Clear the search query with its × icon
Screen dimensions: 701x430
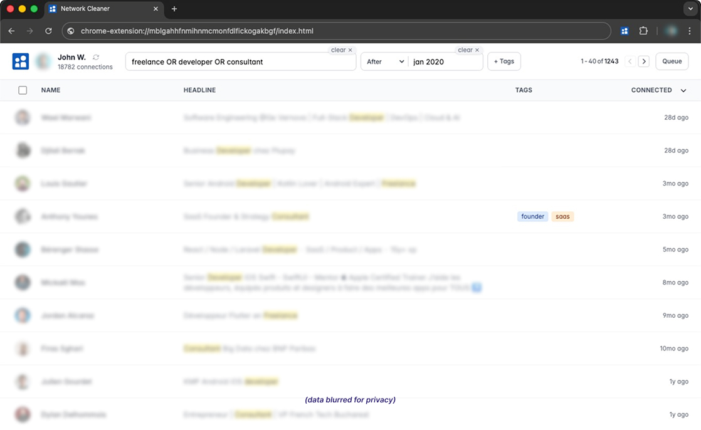coord(350,50)
